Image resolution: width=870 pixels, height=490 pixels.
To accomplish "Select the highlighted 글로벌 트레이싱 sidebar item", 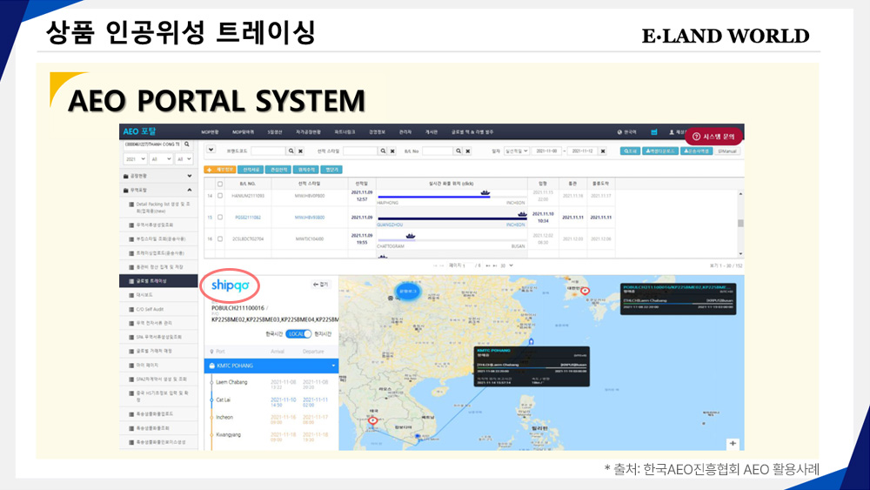I will point(158,281).
